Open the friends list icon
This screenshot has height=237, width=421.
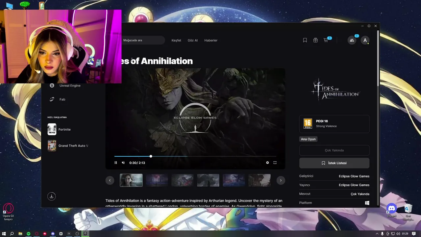pos(352,40)
